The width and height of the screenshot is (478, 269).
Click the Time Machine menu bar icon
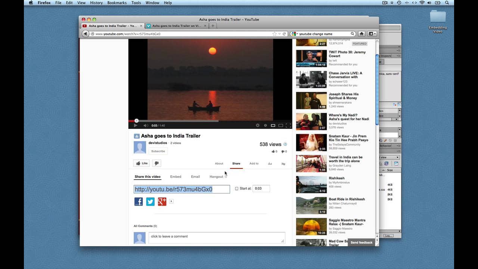pos(399,3)
